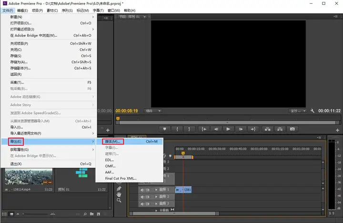This screenshot has height=223, width=343.
Task: Step back one frame
Action: [x=216, y=129]
